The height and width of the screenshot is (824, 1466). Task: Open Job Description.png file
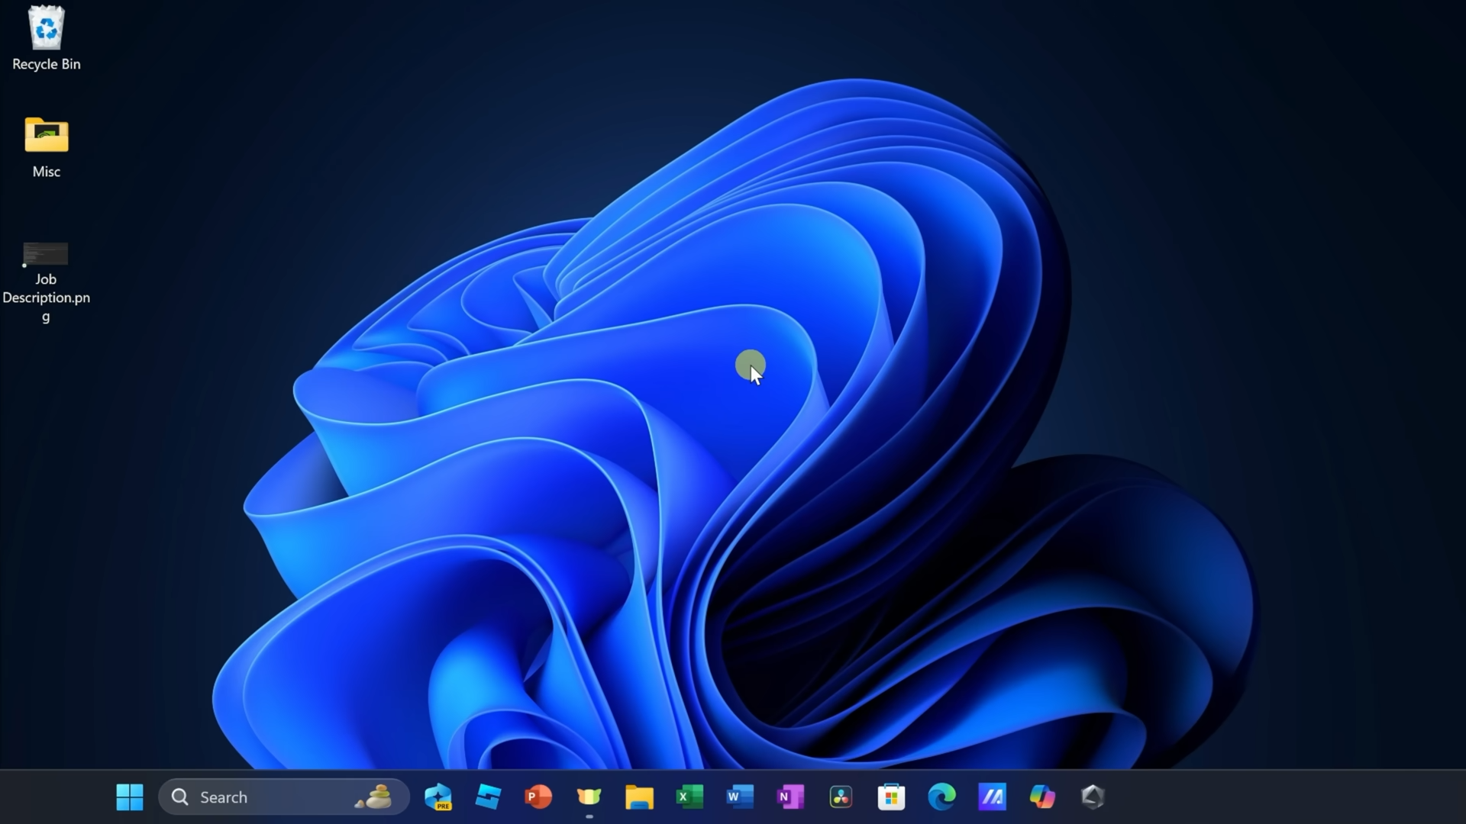click(47, 255)
